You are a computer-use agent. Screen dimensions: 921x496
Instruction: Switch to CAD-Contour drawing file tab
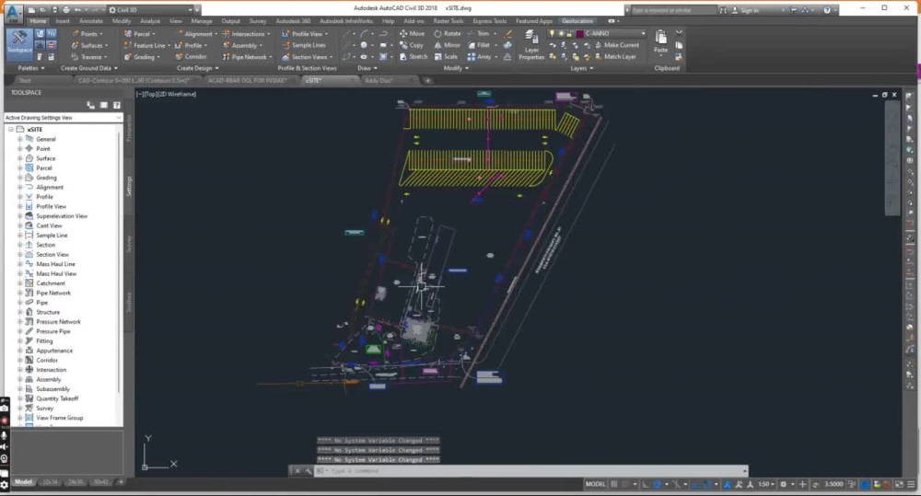pyautogui.click(x=134, y=80)
